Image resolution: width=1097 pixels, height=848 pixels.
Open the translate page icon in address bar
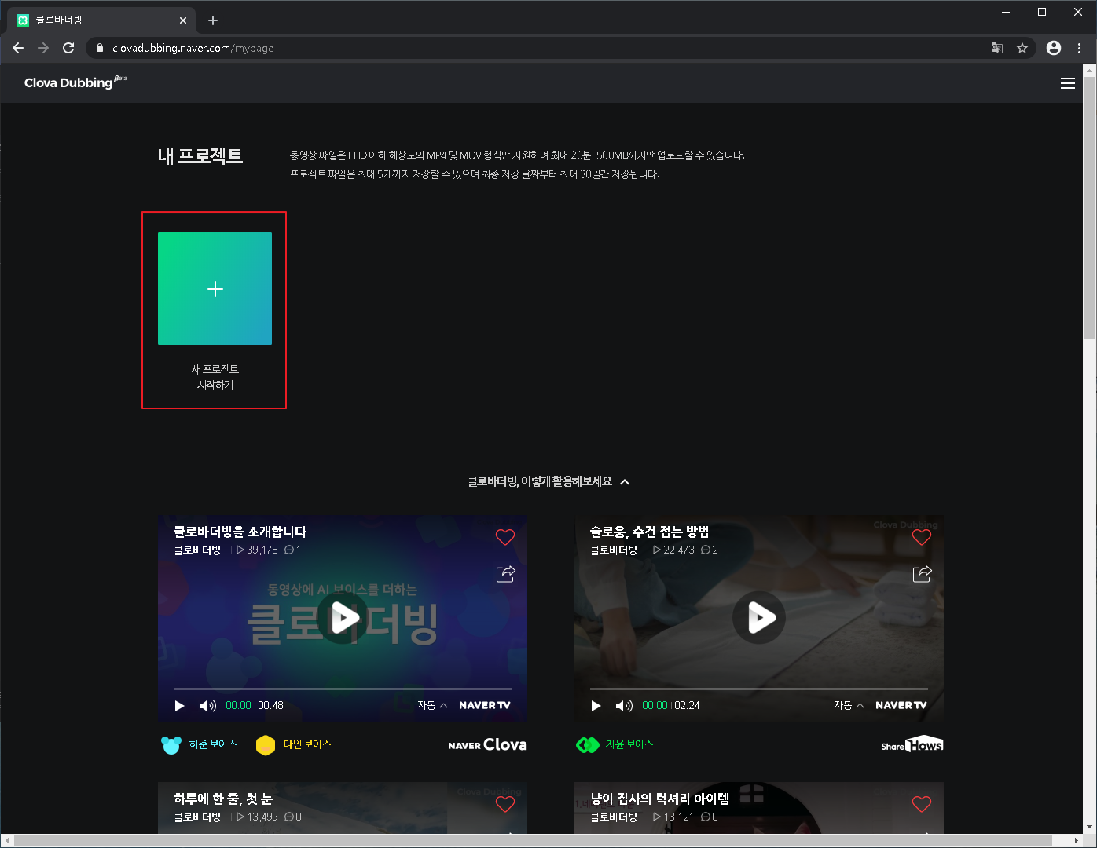[997, 48]
